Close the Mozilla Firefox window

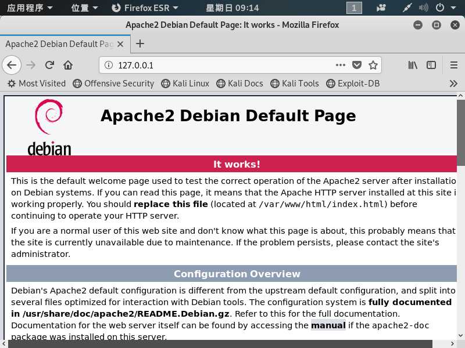455,25
